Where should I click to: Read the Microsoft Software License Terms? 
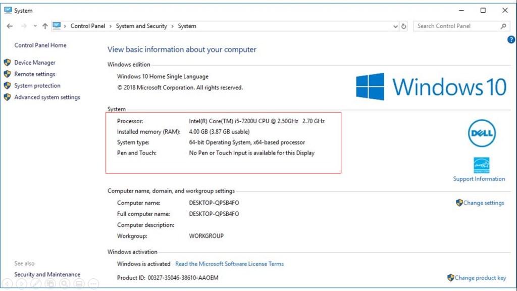point(229,264)
